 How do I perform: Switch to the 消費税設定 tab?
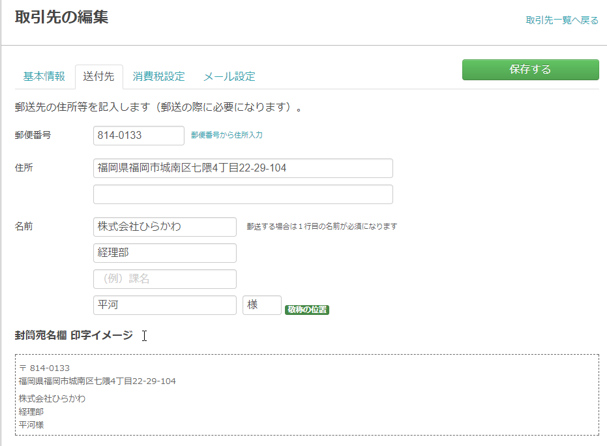tap(158, 76)
